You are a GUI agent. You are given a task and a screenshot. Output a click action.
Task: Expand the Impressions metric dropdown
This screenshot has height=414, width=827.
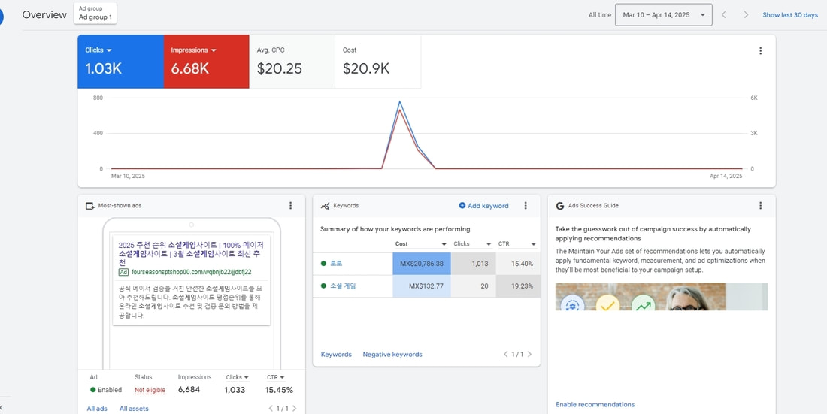214,50
